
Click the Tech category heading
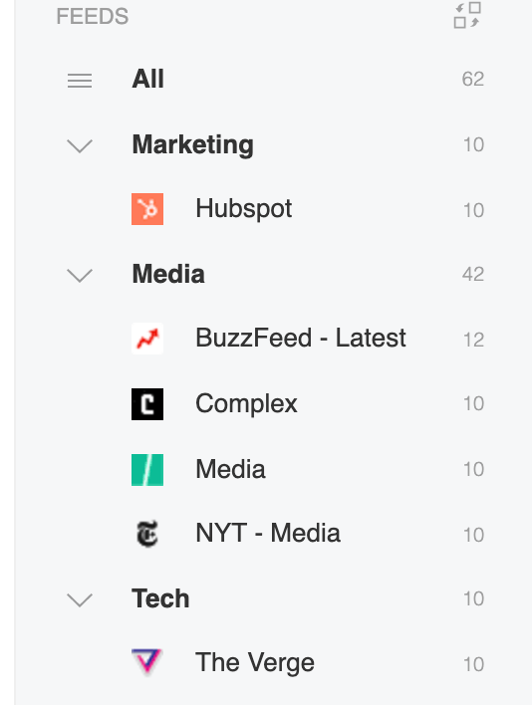pyautogui.click(x=160, y=598)
